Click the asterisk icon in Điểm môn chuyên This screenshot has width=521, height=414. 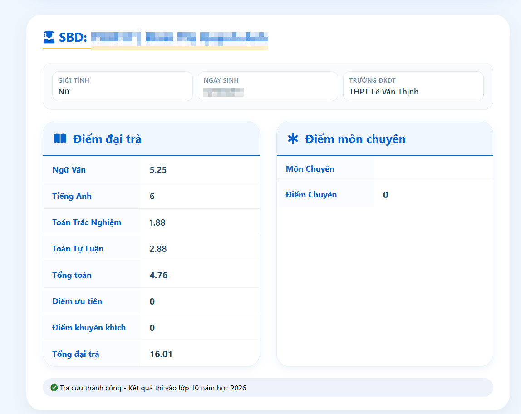tap(293, 138)
